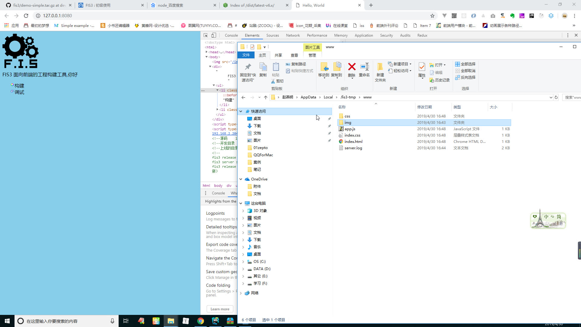Open the address bar history dropdown
The width and height of the screenshot is (581, 327).
click(x=551, y=97)
